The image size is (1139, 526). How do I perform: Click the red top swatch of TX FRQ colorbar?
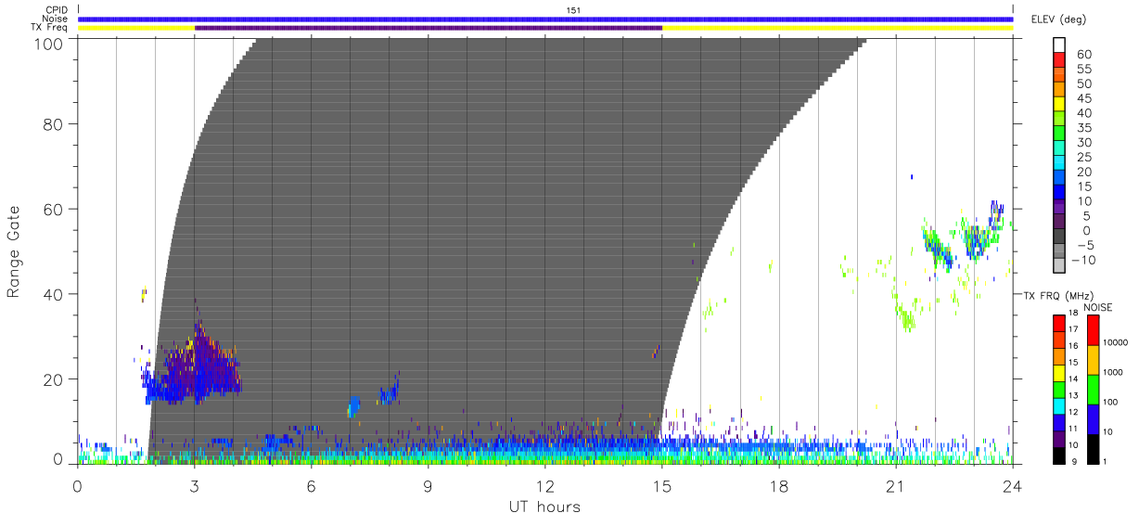tap(1059, 324)
